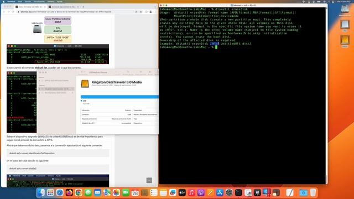Open FaceTime from the Dock
Viewport: 354px width, 199px height.
pyautogui.click(x=126, y=192)
